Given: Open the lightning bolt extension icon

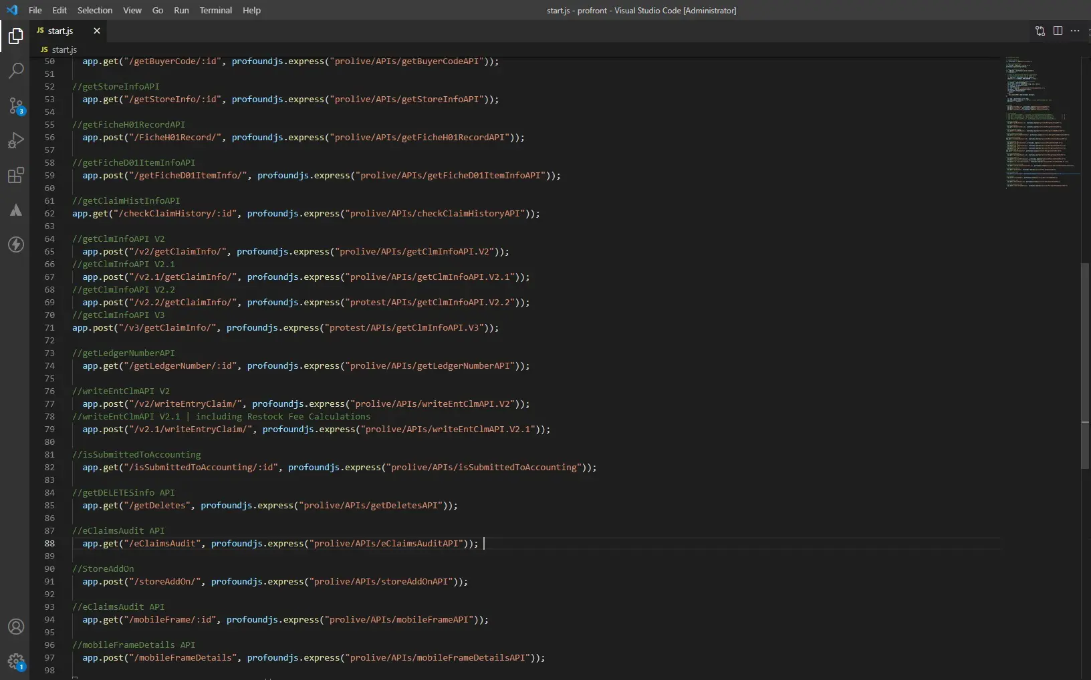Looking at the screenshot, I should [x=15, y=244].
